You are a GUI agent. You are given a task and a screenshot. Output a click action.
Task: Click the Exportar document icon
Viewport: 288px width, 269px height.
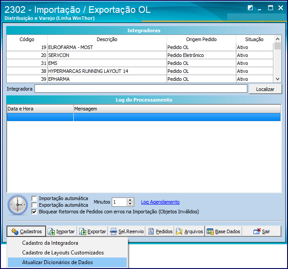(x=83, y=231)
